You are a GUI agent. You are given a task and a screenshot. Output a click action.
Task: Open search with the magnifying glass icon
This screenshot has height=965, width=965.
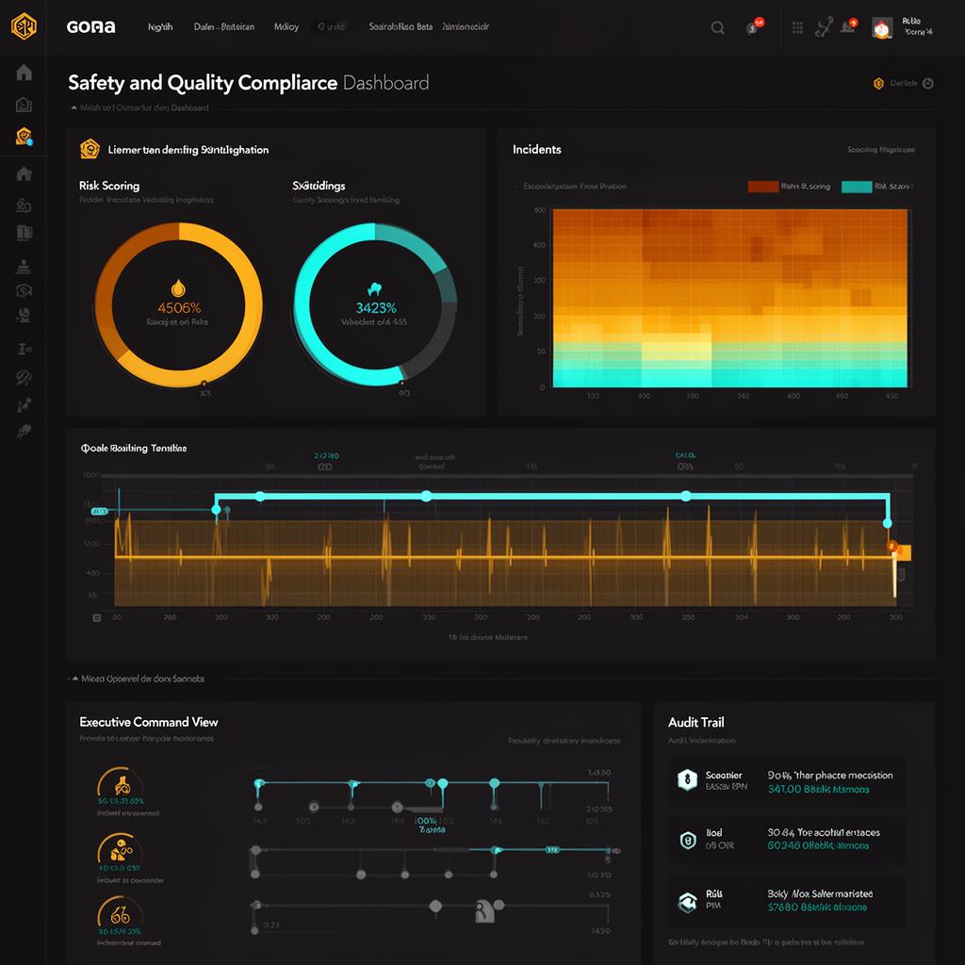pos(718,27)
